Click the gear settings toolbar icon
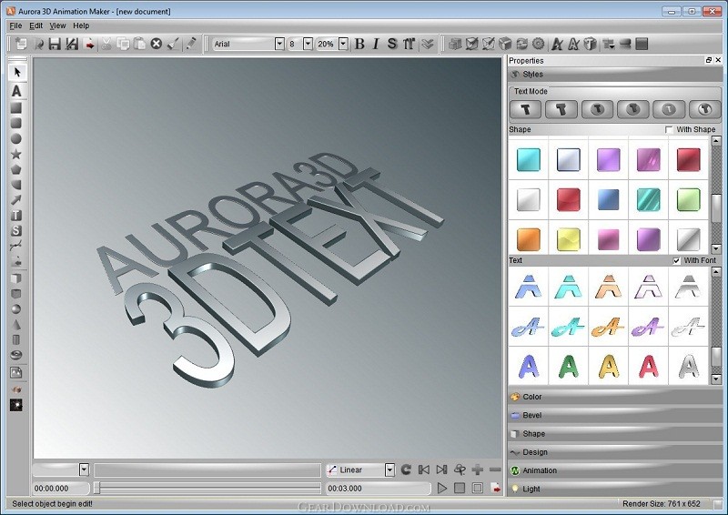The height and width of the screenshot is (515, 728). (x=538, y=44)
